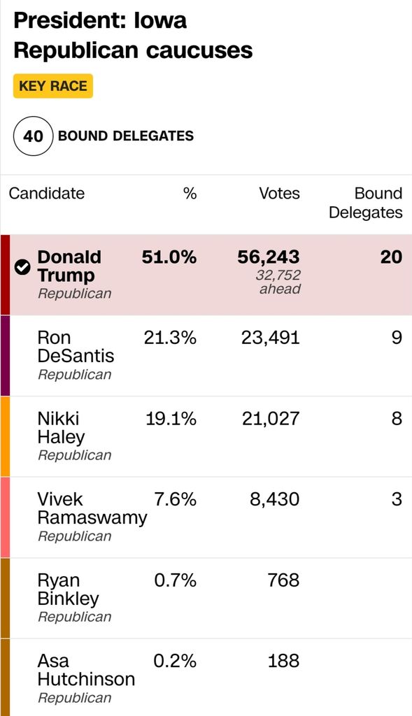Click the % column header

click(190, 193)
